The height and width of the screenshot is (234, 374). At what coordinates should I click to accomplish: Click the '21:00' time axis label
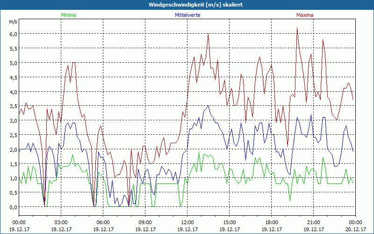click(313, 223)
